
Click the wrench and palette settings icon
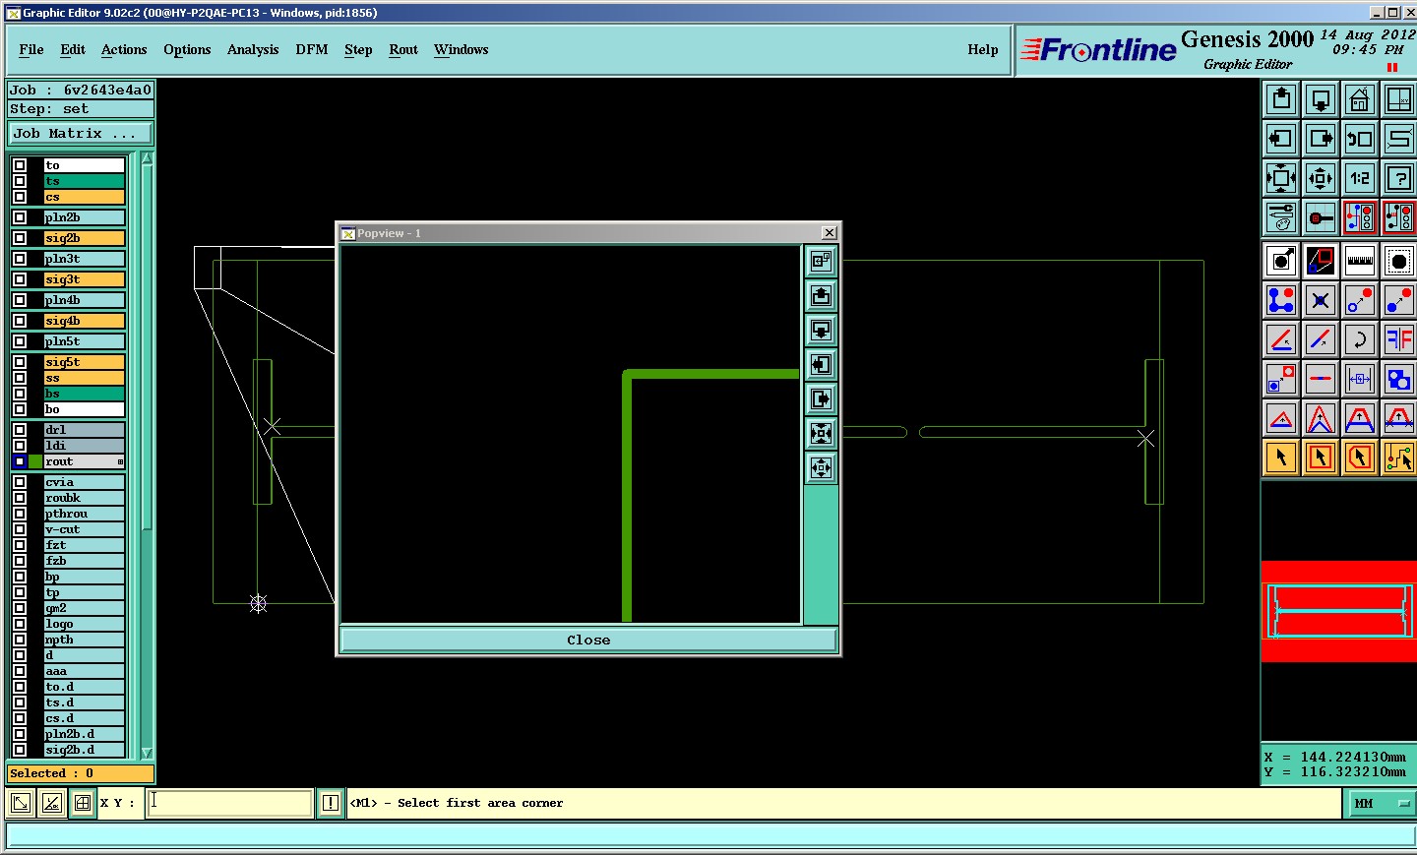click(1281, 217)
